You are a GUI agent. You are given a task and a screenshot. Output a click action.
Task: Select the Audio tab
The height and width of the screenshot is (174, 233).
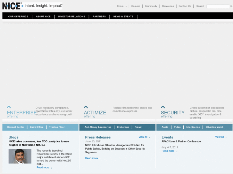click(165, 127)
